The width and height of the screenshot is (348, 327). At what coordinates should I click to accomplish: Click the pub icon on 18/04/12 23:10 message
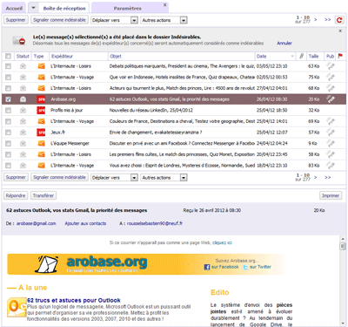(331, 166)
